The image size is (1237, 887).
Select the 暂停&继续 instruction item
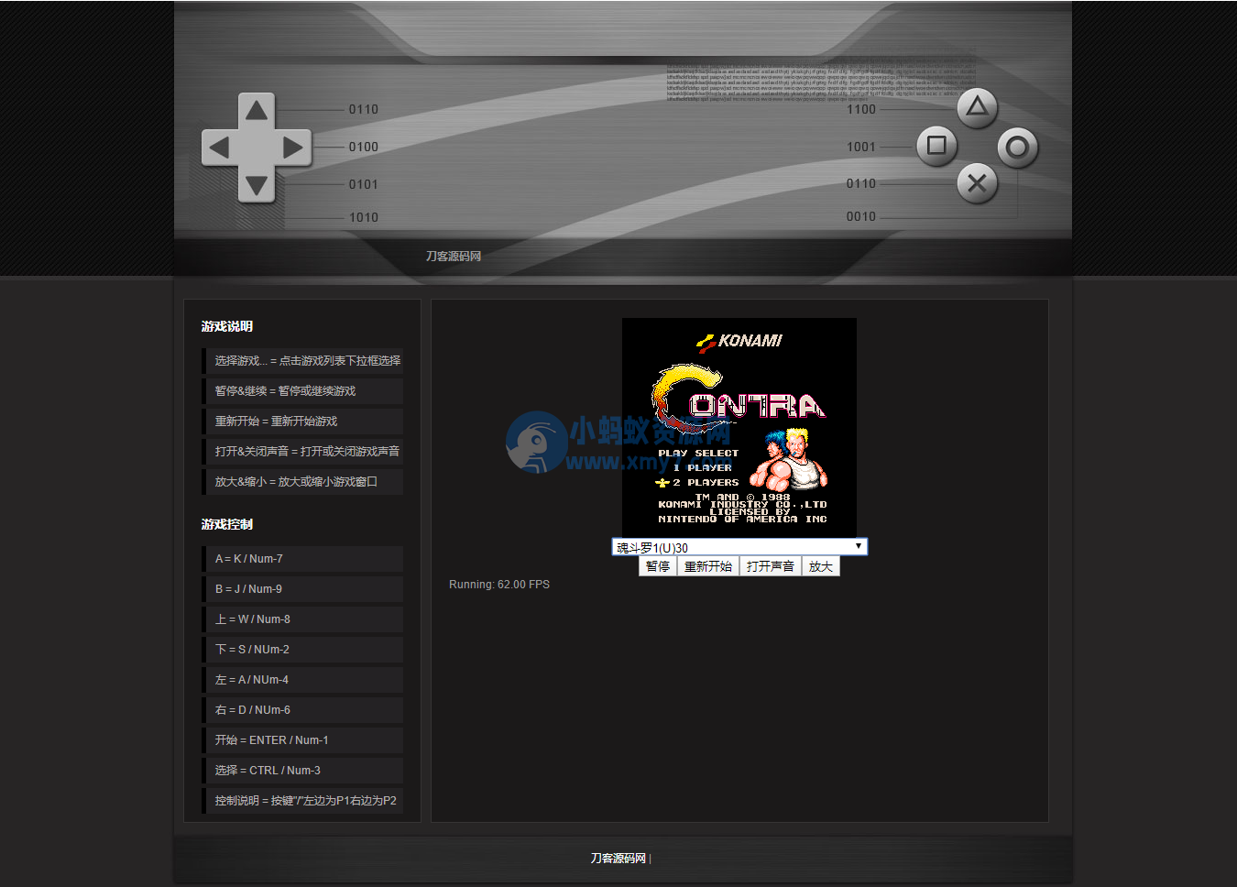(285, 391)
